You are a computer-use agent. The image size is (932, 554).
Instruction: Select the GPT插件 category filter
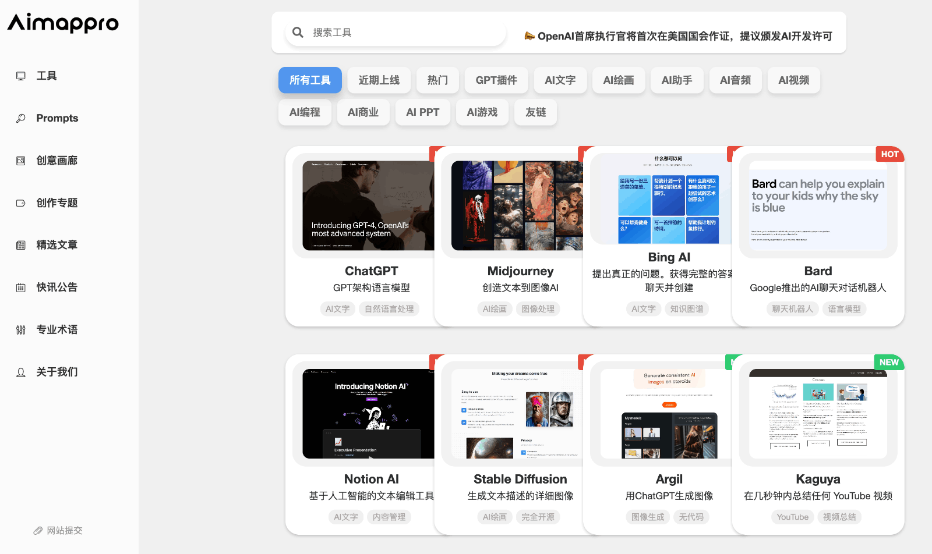[x=496, y=80]
